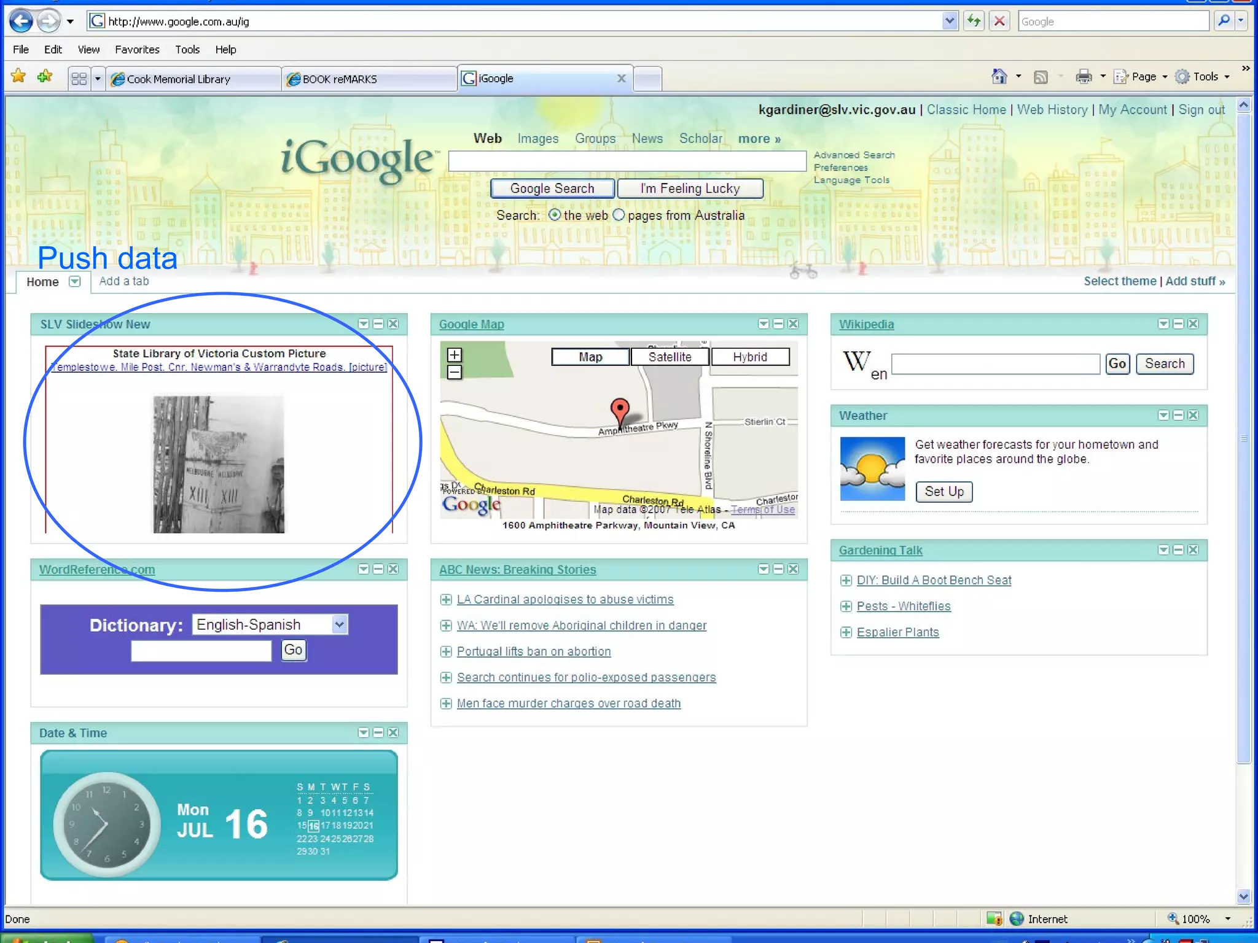This screenshot has height=943, width=1258.
Task: Select 'the web' search radio button
Action: pos(555,215)
